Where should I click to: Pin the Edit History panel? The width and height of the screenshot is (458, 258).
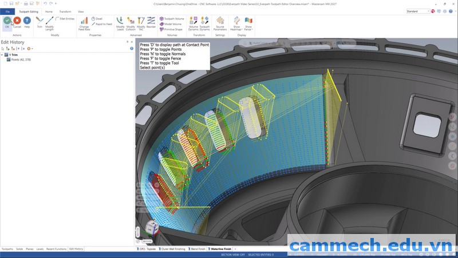pos(127,42)
